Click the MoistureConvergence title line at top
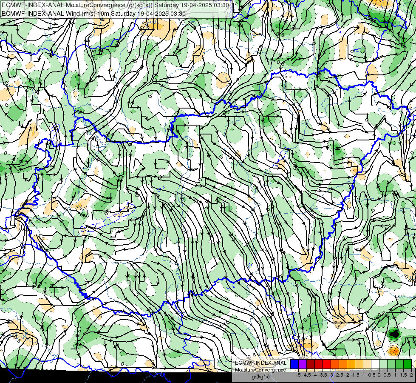This screenshot has height=383, width=416. tap(116, 5)
